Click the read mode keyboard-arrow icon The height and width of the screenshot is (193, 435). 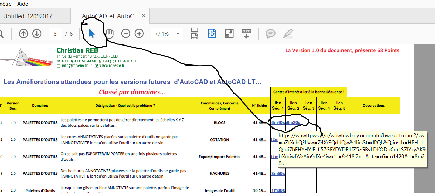pos(246,34)
